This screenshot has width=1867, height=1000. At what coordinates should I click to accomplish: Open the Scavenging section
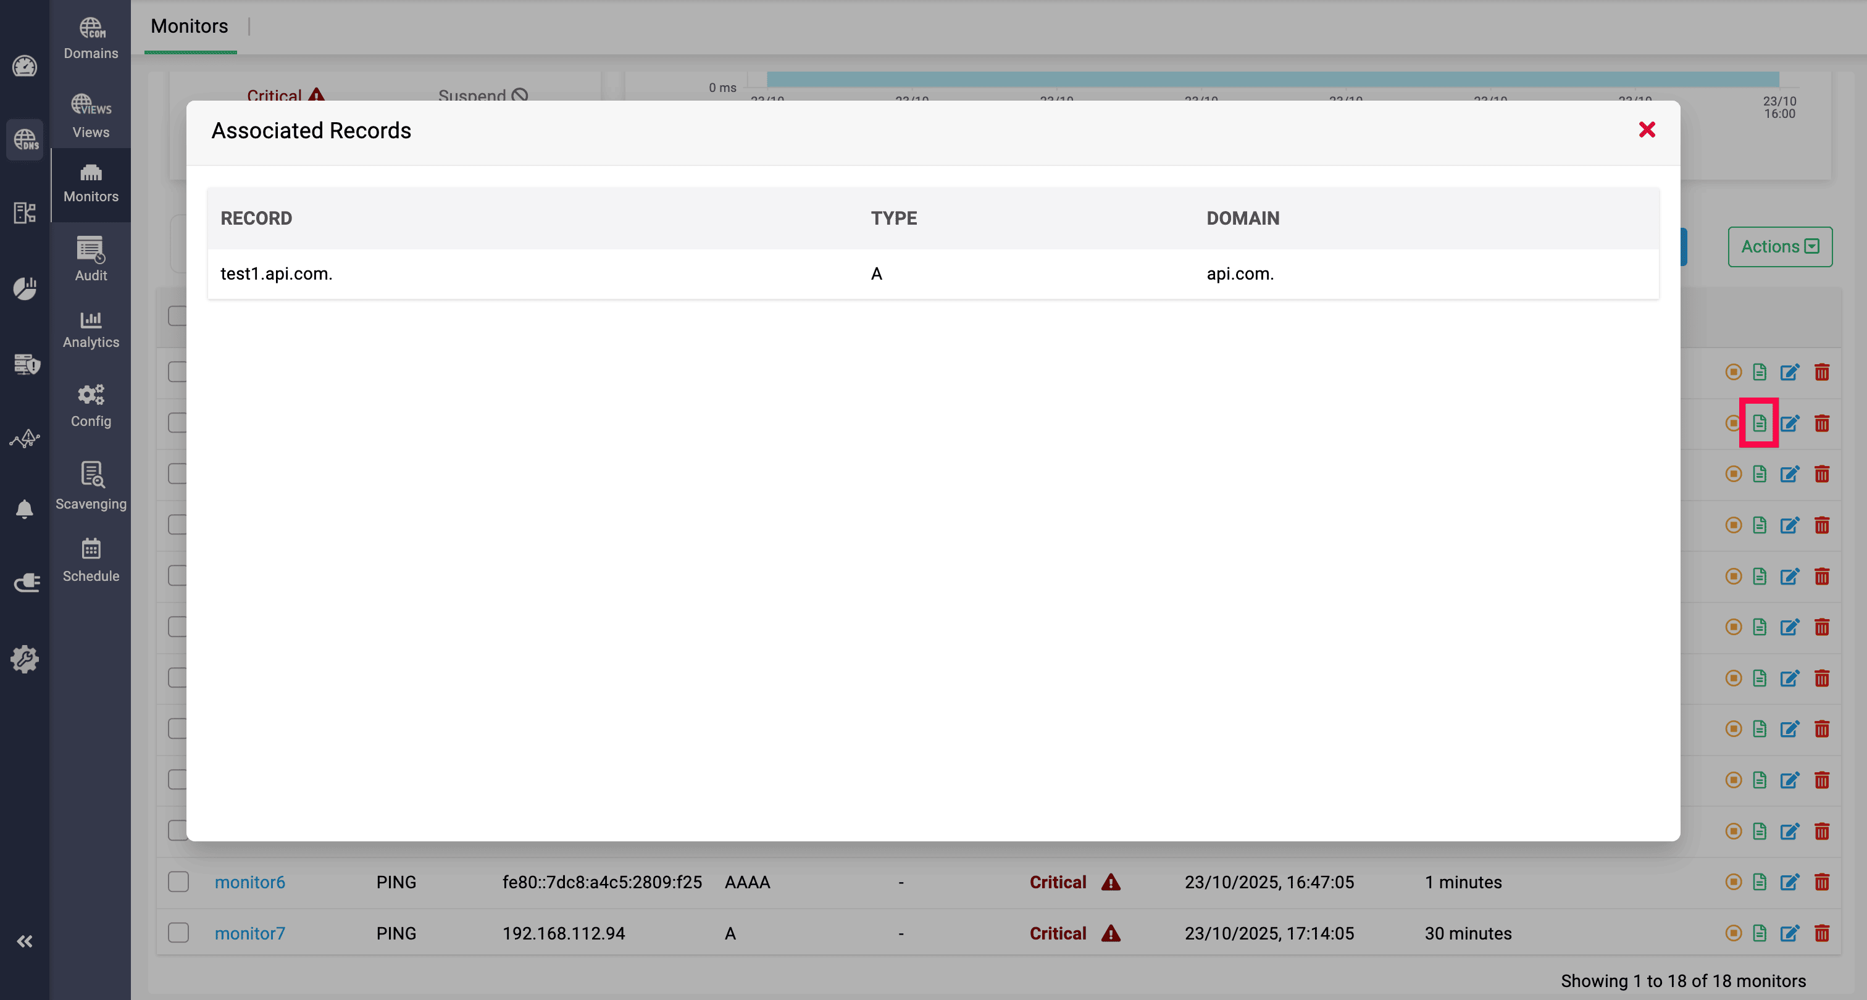coord(91,486)
